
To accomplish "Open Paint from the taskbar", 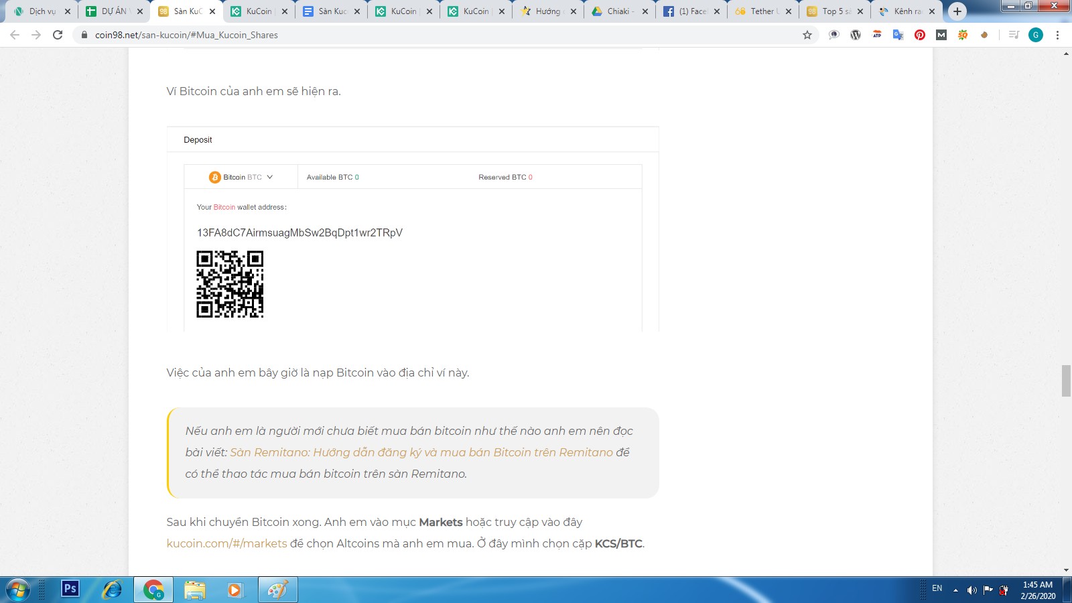I will 277,590.
